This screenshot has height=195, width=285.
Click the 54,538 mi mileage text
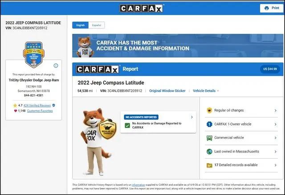85,91
